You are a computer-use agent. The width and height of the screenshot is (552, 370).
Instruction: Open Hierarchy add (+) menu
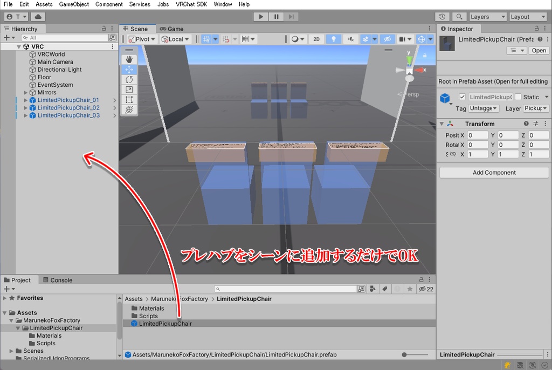[x=9, y=38]
